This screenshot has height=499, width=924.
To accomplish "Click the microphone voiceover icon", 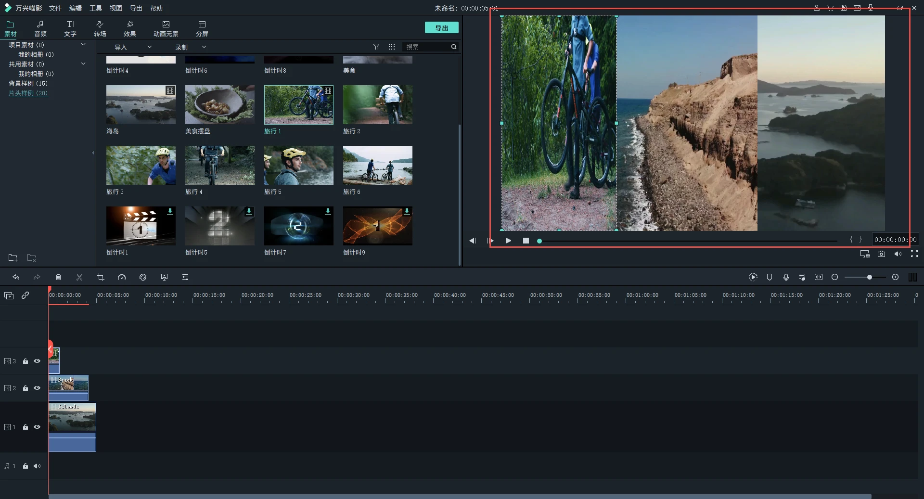I will click(x=786, y=277).
